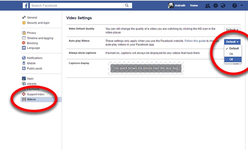Open General settings
The image size is (248, 150).
(x=32, y=17)
